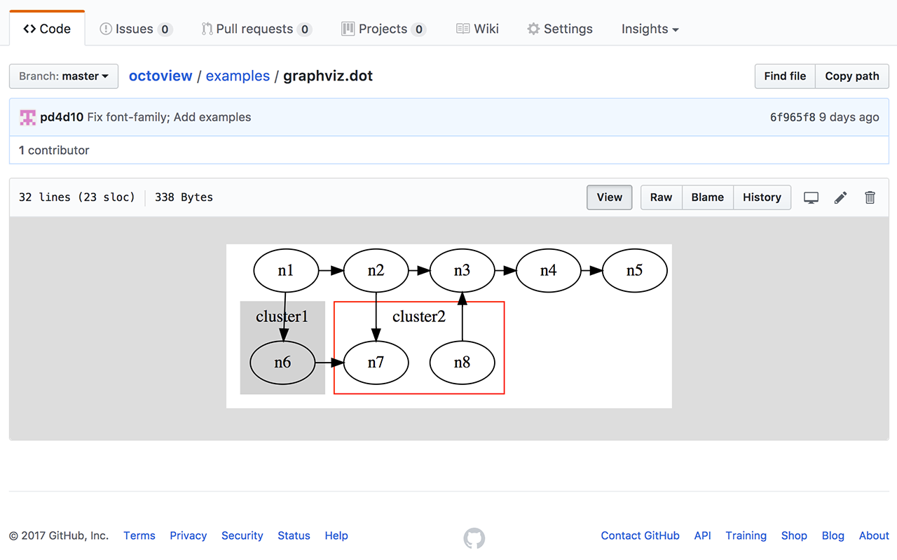Click the desktop monitor icon

tap(811, 197)
